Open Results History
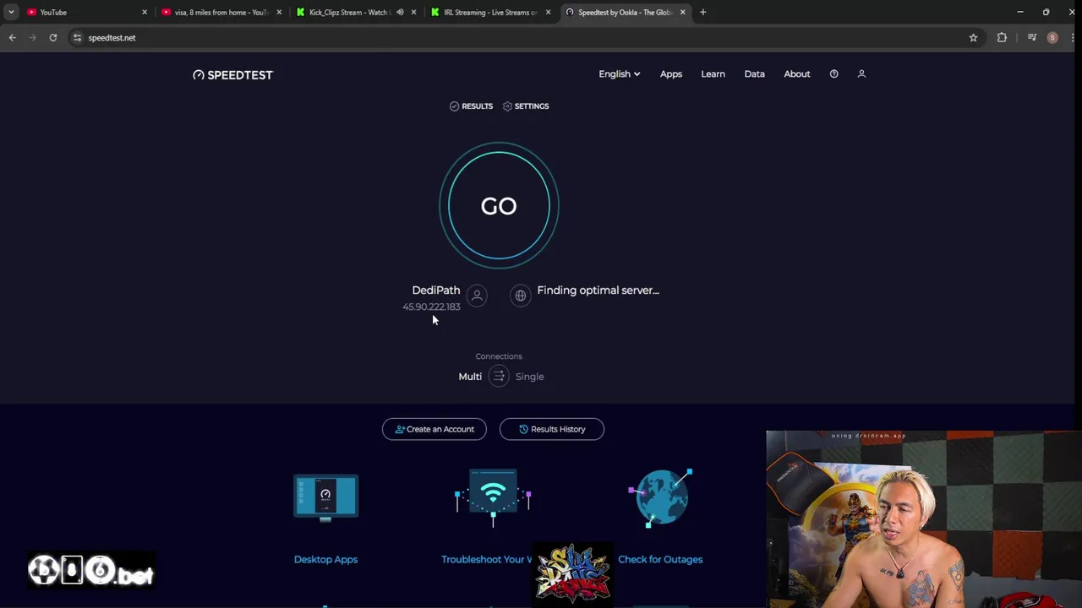Viewport: 1082px width, 608px height. [x=552, y=429]
